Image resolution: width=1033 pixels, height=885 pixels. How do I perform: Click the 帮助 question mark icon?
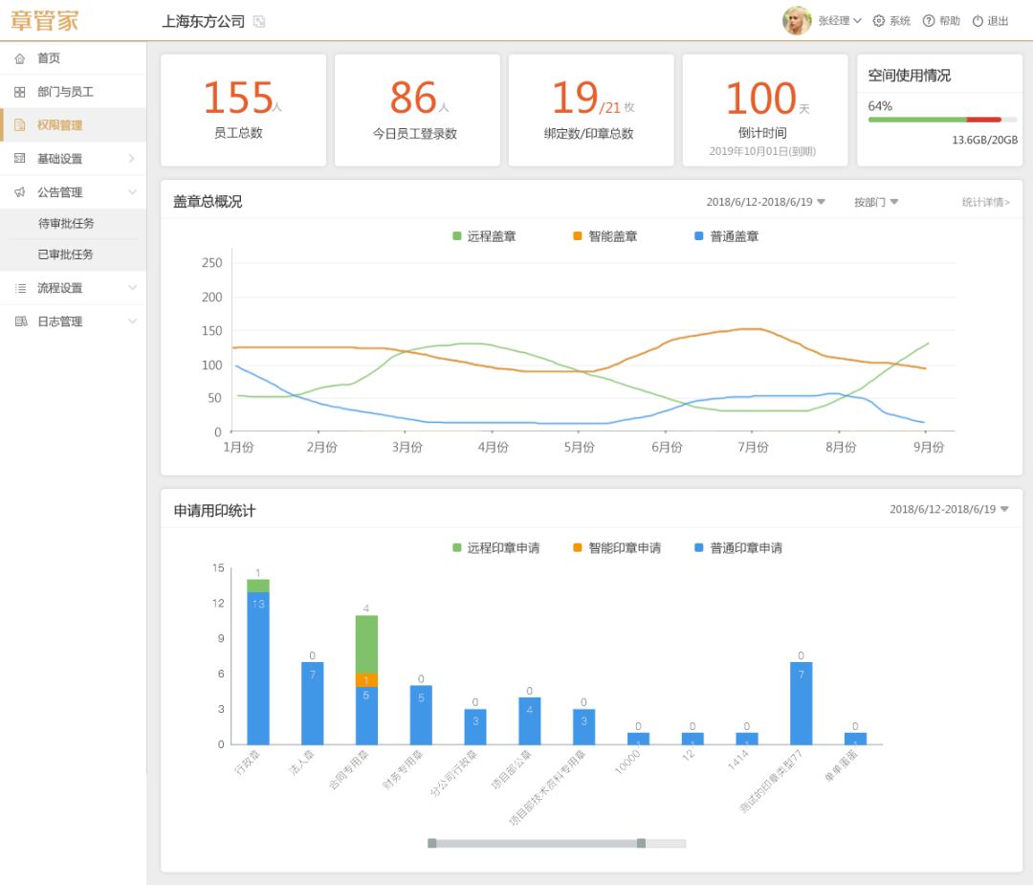tap(929, 21)
